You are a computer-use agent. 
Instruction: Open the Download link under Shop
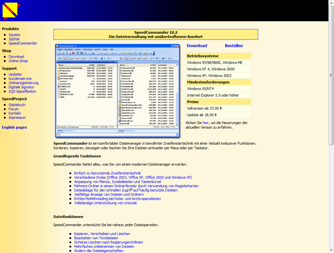[16, 57]
